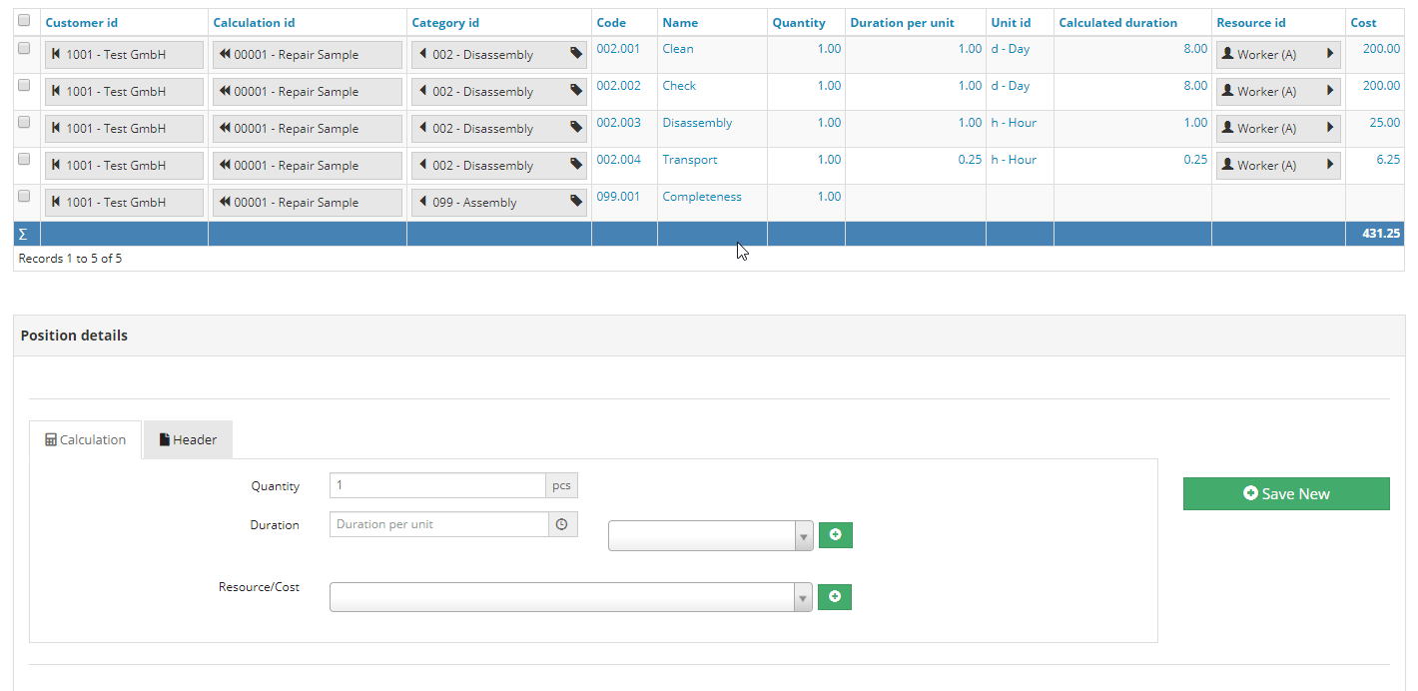Screen dimensions: 1418x691
Task: Open code link 002.002
Action: (x=619, y=86)
